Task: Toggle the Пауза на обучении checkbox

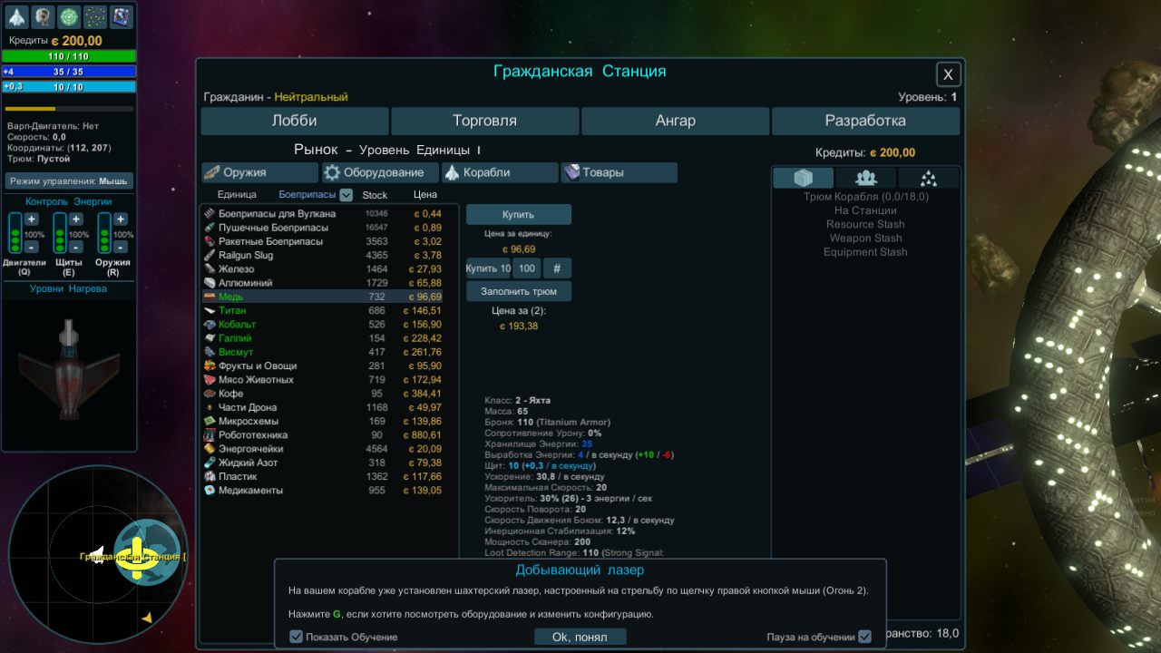Action: point(864,637)
